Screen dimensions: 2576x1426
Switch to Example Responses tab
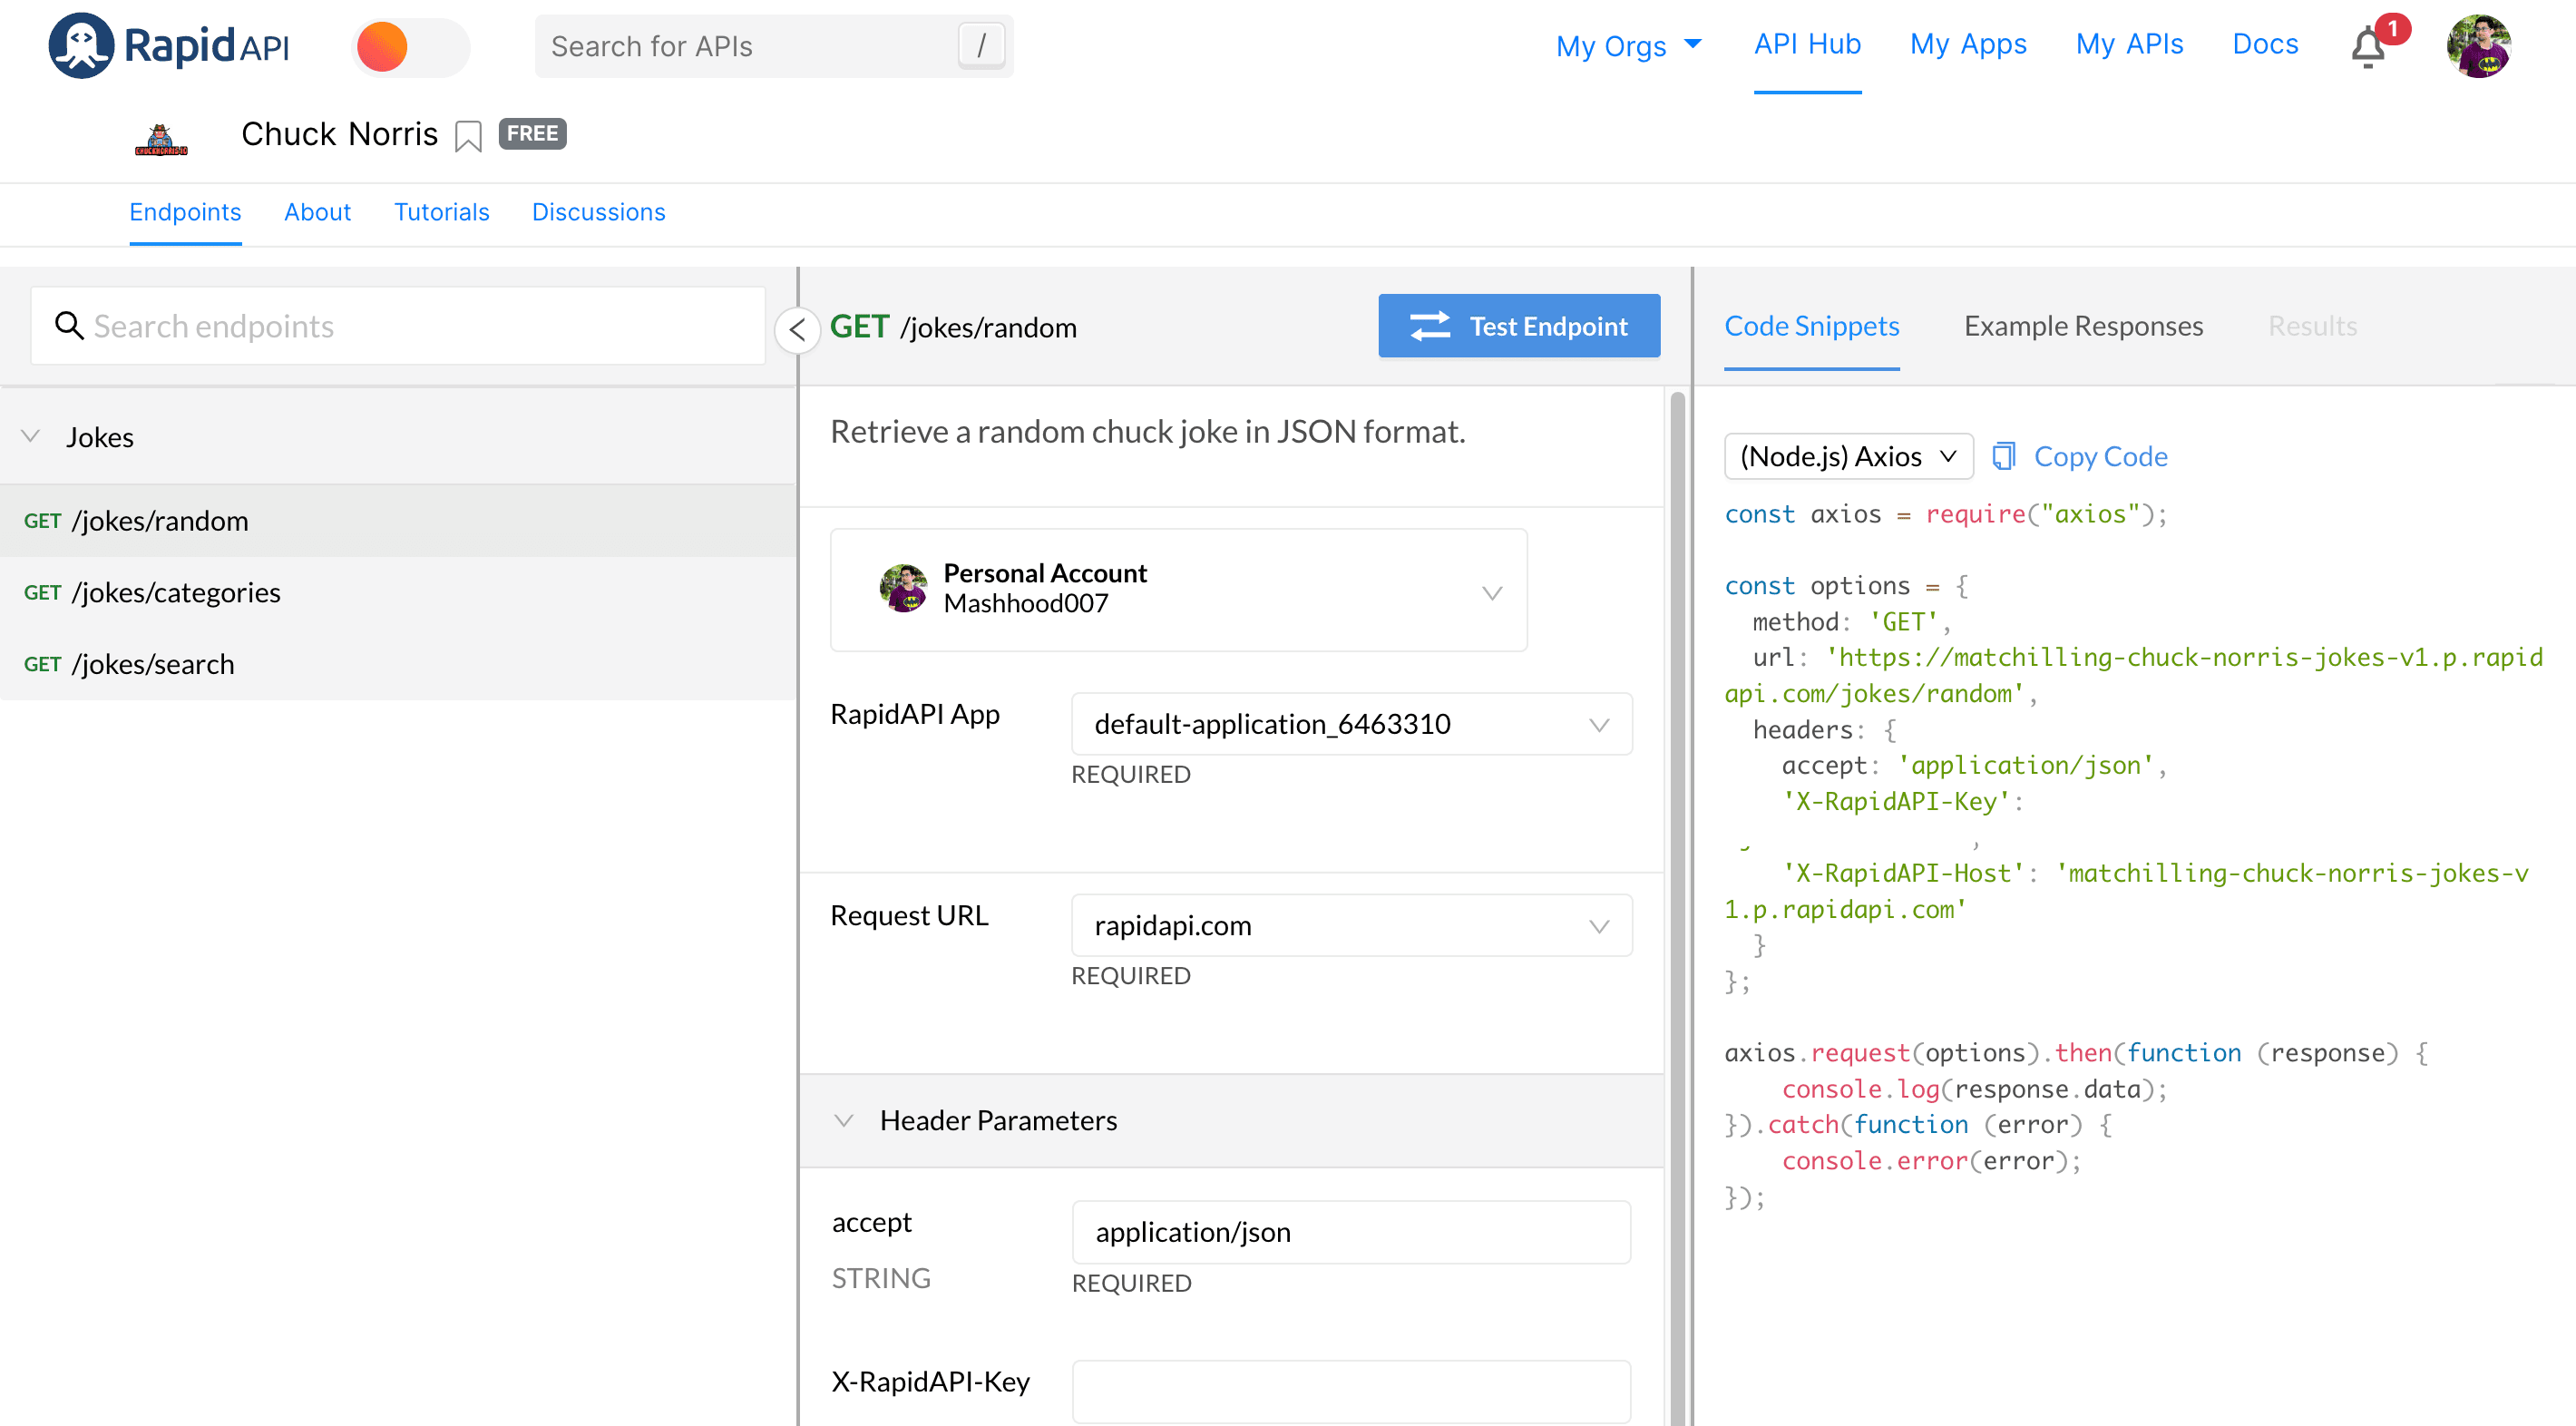pos(2083,326)
